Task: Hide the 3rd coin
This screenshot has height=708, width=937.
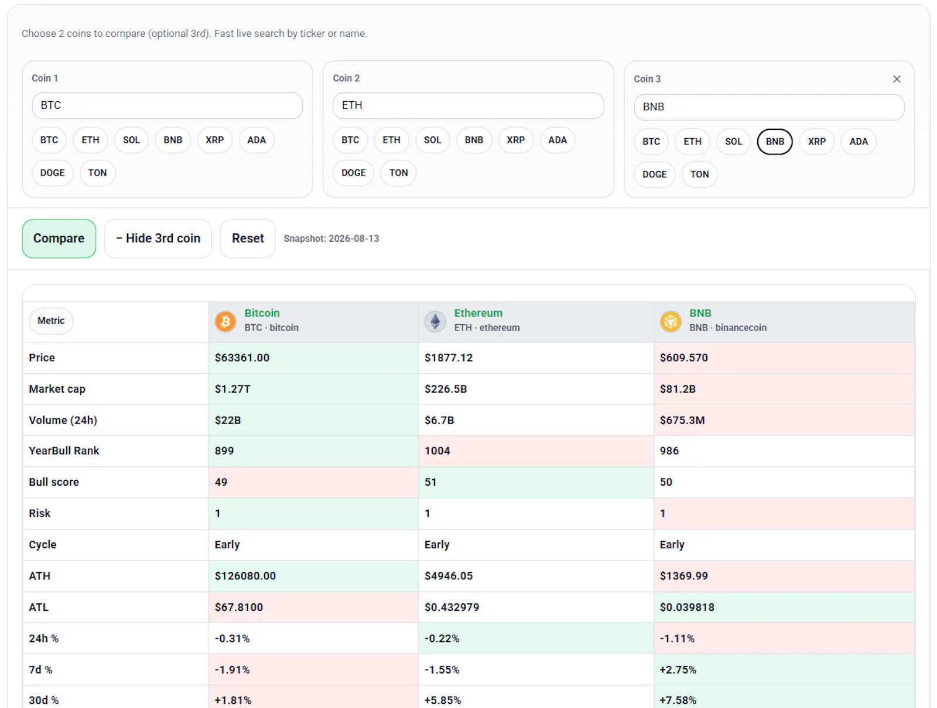Action: click(x=158, y=239)
